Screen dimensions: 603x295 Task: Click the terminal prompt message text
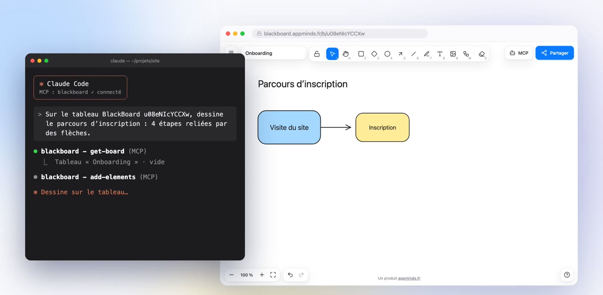135,124
